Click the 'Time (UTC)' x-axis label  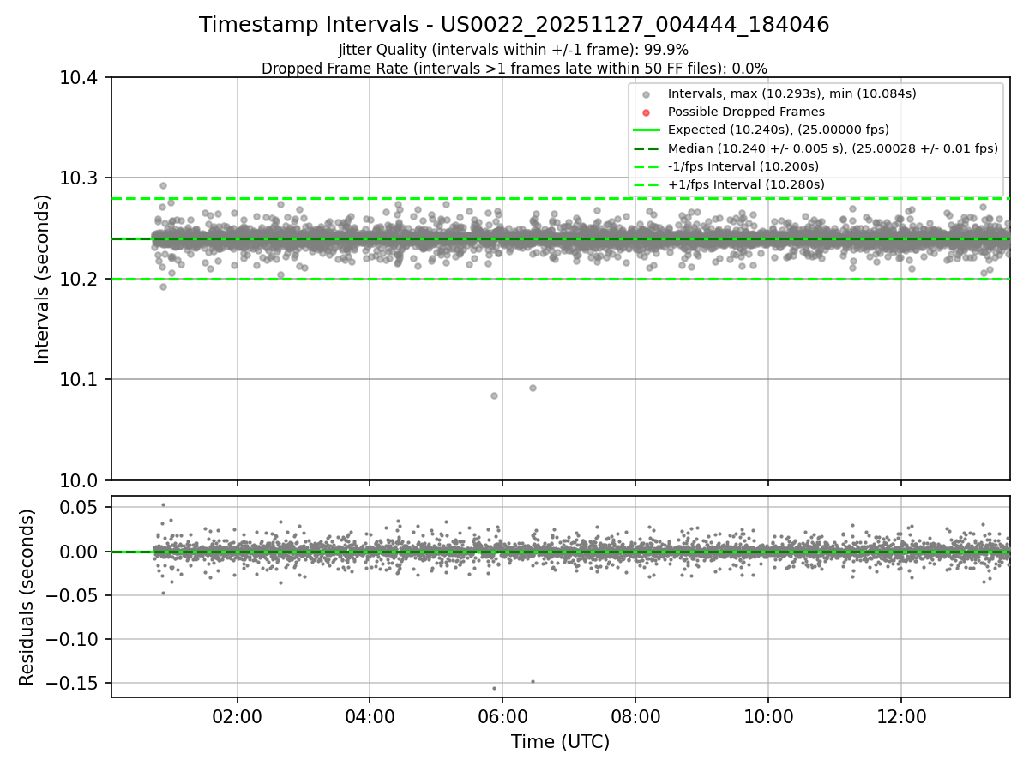(561, 742)
